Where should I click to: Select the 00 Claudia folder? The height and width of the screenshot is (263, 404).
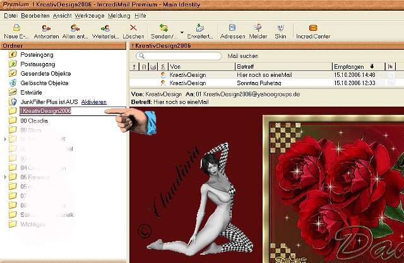click(x=34, y=120)
